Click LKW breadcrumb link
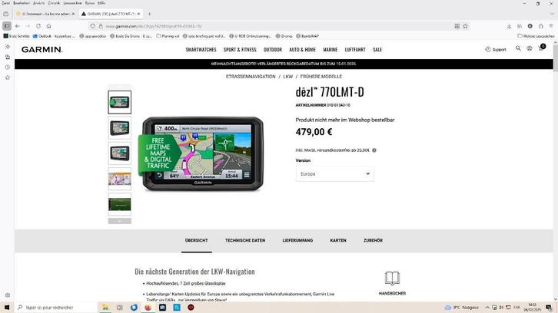This screenshot has width=558, height=313. coord(288,77)
